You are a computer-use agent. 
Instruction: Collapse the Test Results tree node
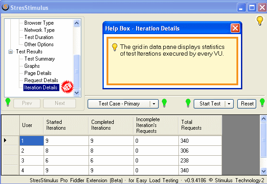click(10, 52)
